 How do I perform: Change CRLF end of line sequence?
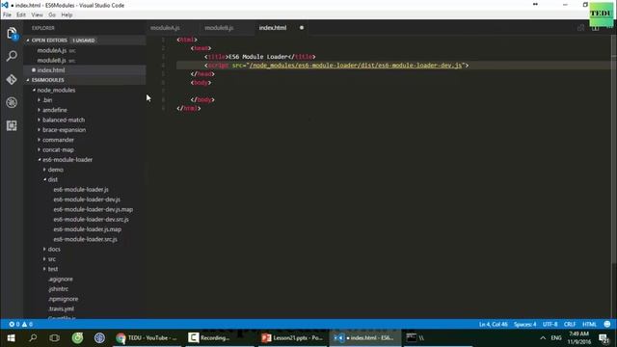point(570,324)
